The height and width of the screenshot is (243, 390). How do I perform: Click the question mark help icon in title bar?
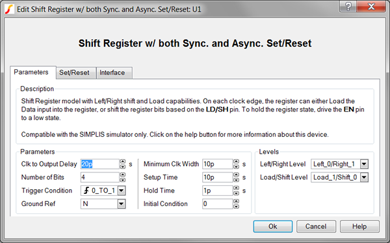[x=348, y=6]
